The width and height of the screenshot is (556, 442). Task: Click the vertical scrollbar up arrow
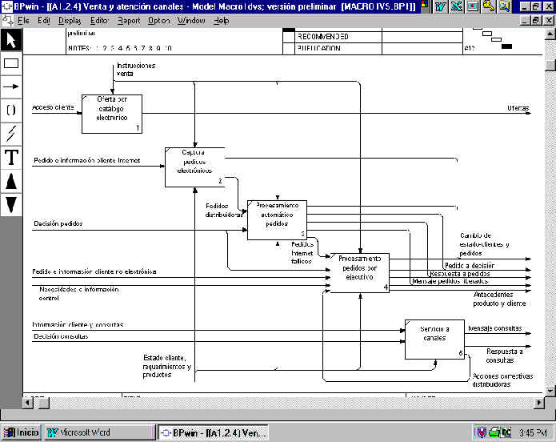click(550, 34)
